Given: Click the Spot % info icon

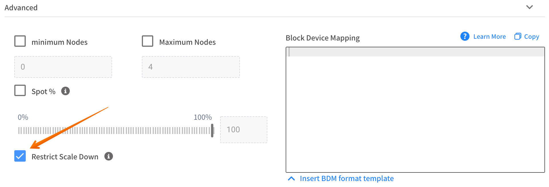Looking at the screenshot, I should [x=65, y=91].
